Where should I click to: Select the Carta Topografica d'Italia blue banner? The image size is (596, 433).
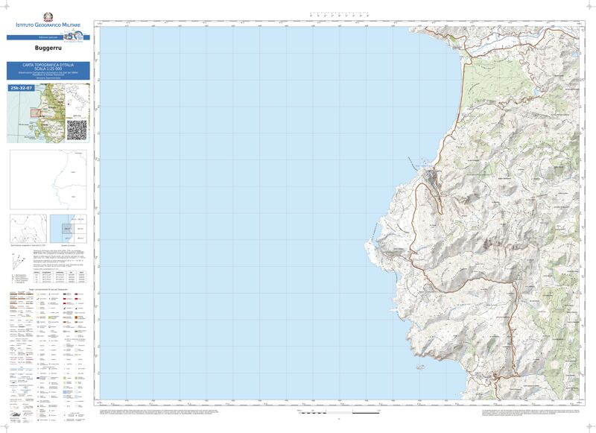[48, 71]
